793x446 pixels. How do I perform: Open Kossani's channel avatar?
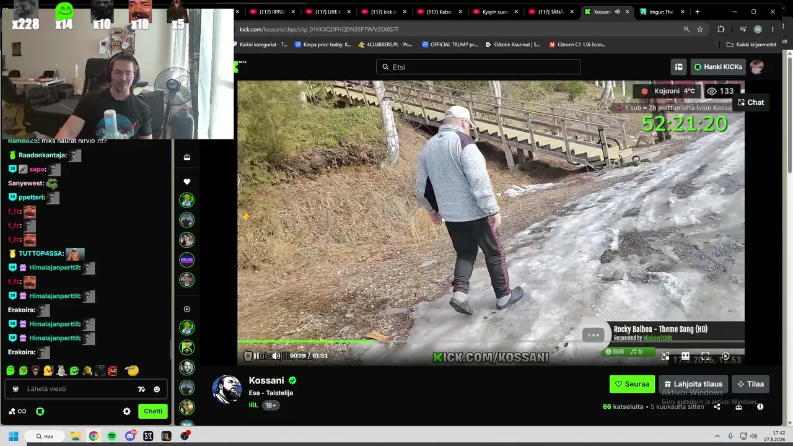[x=227, y=390]
